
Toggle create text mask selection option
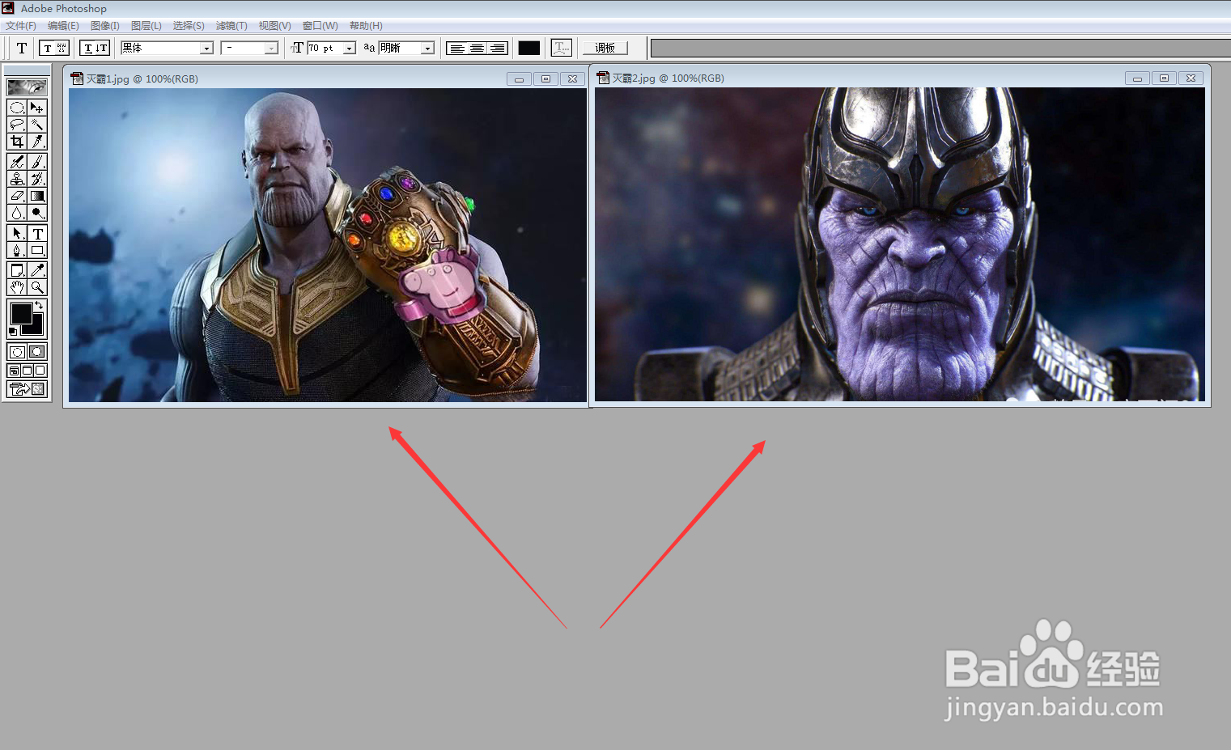point(62,48)
